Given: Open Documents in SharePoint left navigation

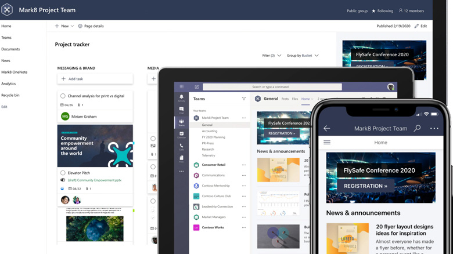Looking at the screenshot, I should (x=10, y=49).
